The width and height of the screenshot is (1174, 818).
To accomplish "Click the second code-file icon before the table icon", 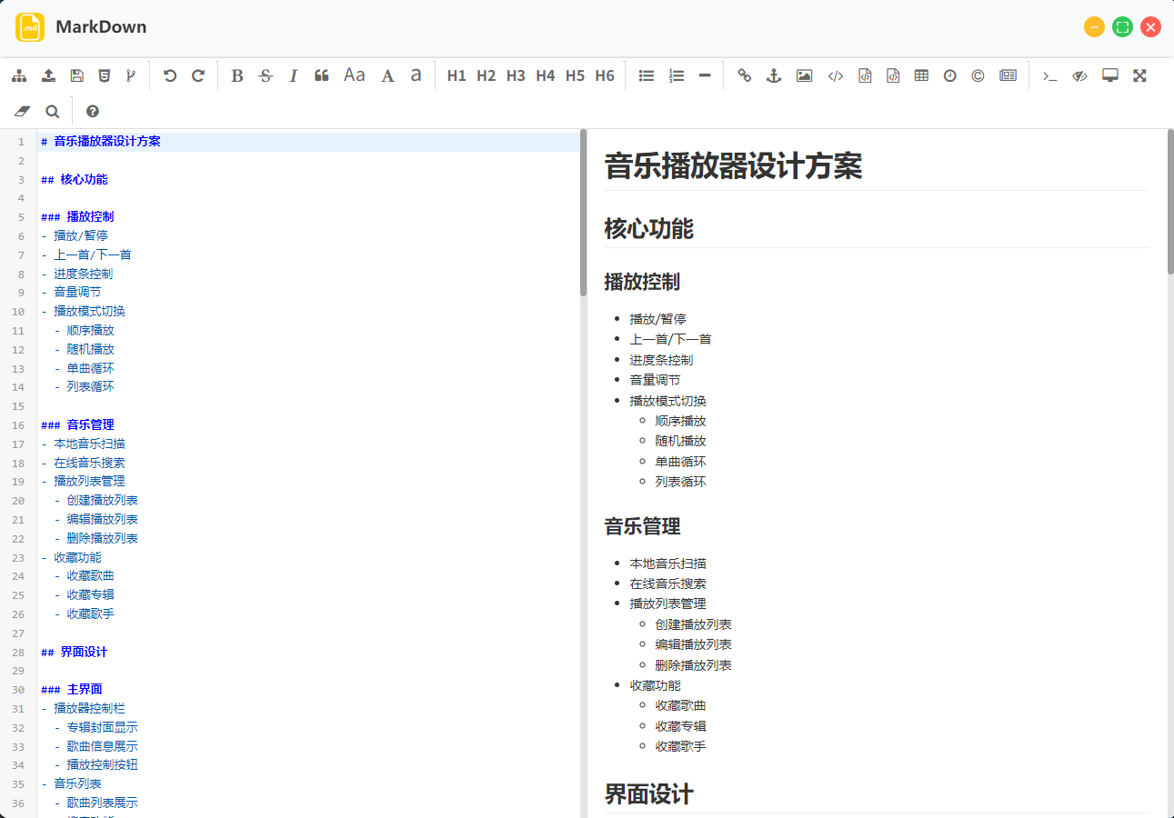I will (x=893, y=76).
